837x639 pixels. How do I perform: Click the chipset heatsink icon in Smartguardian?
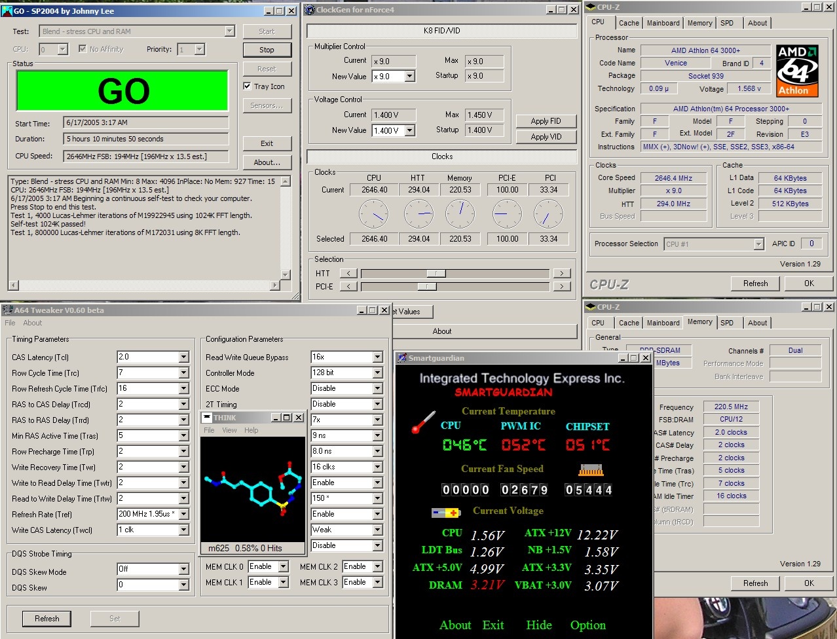pyautogui.click(x=590, y=469)
